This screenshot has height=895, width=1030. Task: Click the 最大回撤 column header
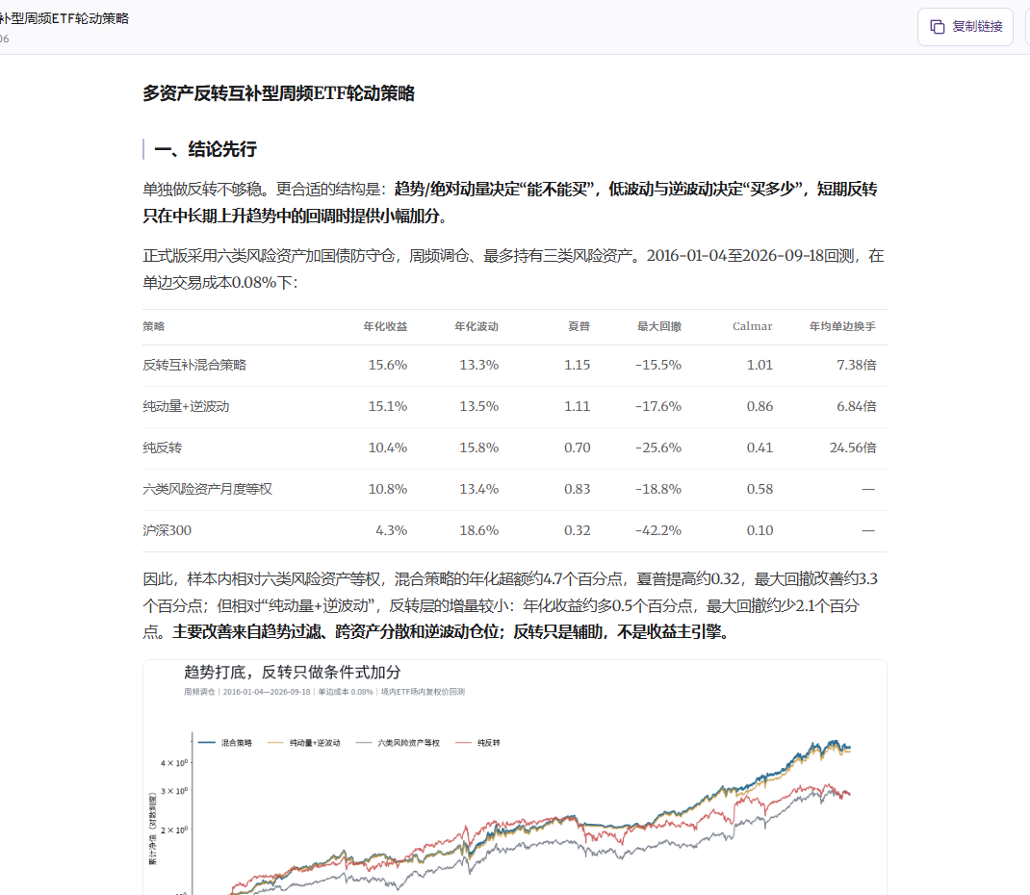(658, 326)
